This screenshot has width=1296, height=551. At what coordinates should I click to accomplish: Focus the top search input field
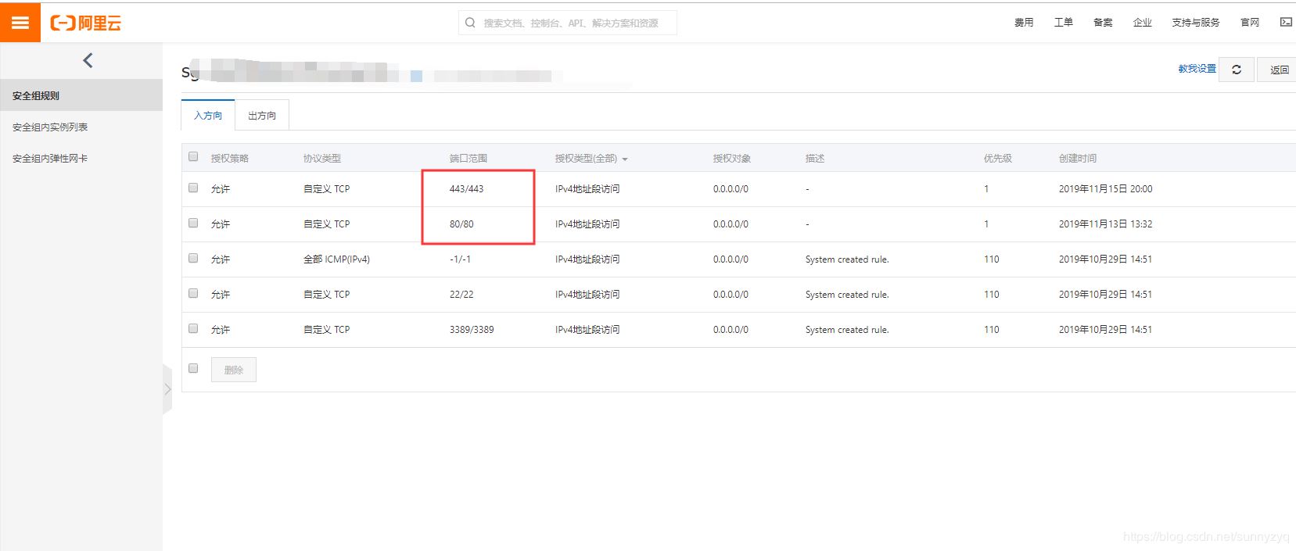coord(571,23)
